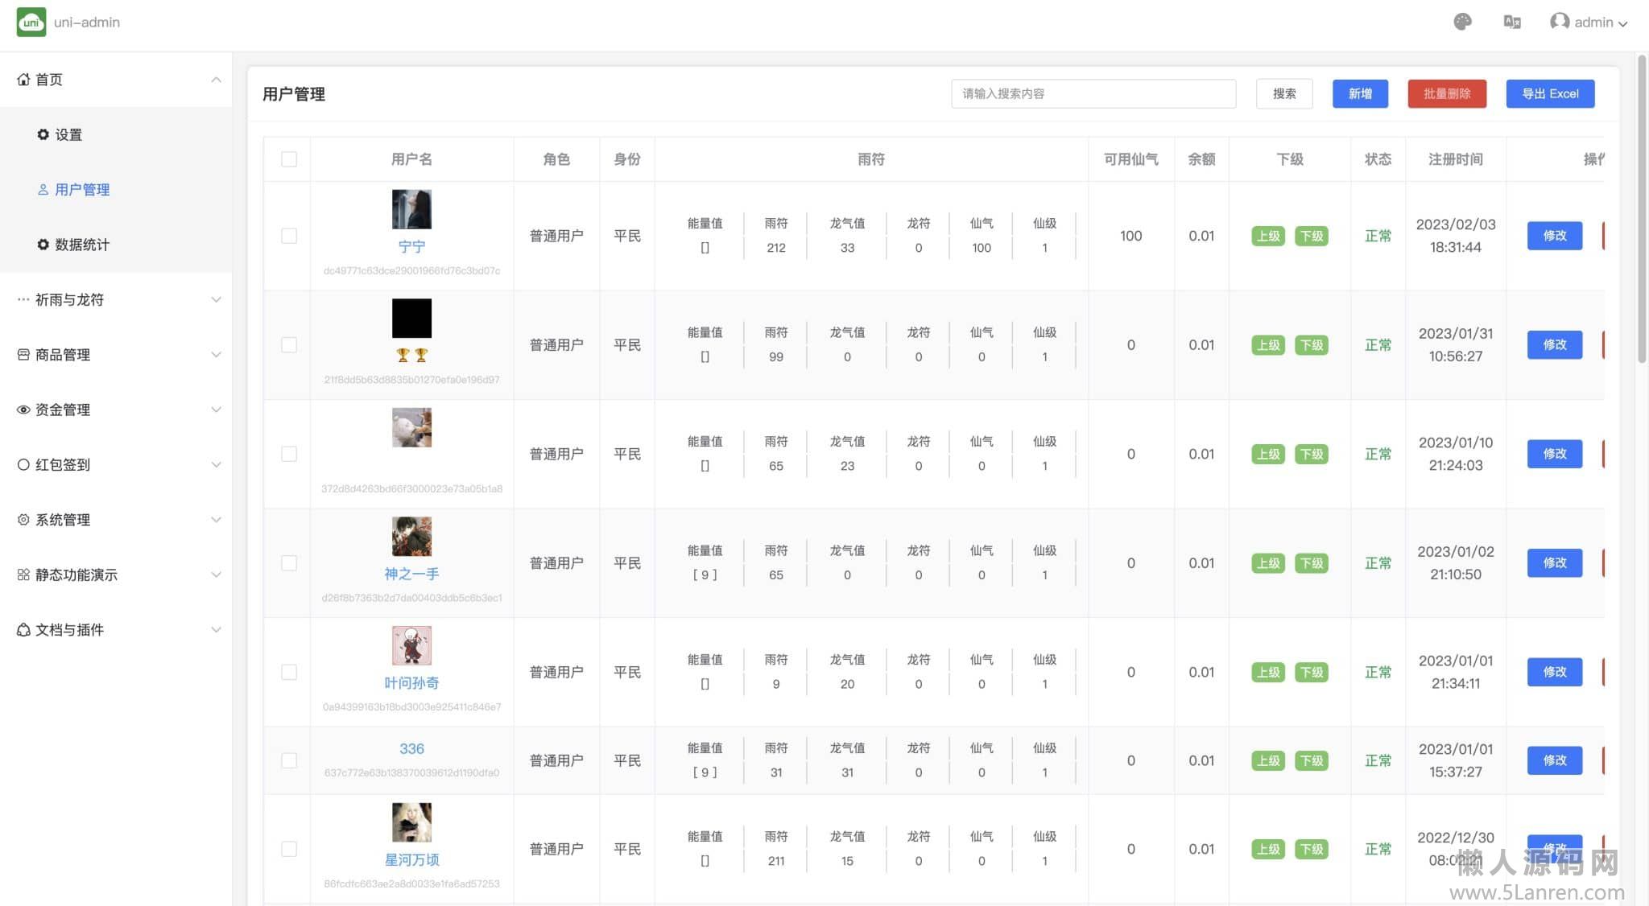The width and height of the screenshot is (1649, 906).
Task: Tick the checkbox for user 神之一手
Action: (289, 563)
